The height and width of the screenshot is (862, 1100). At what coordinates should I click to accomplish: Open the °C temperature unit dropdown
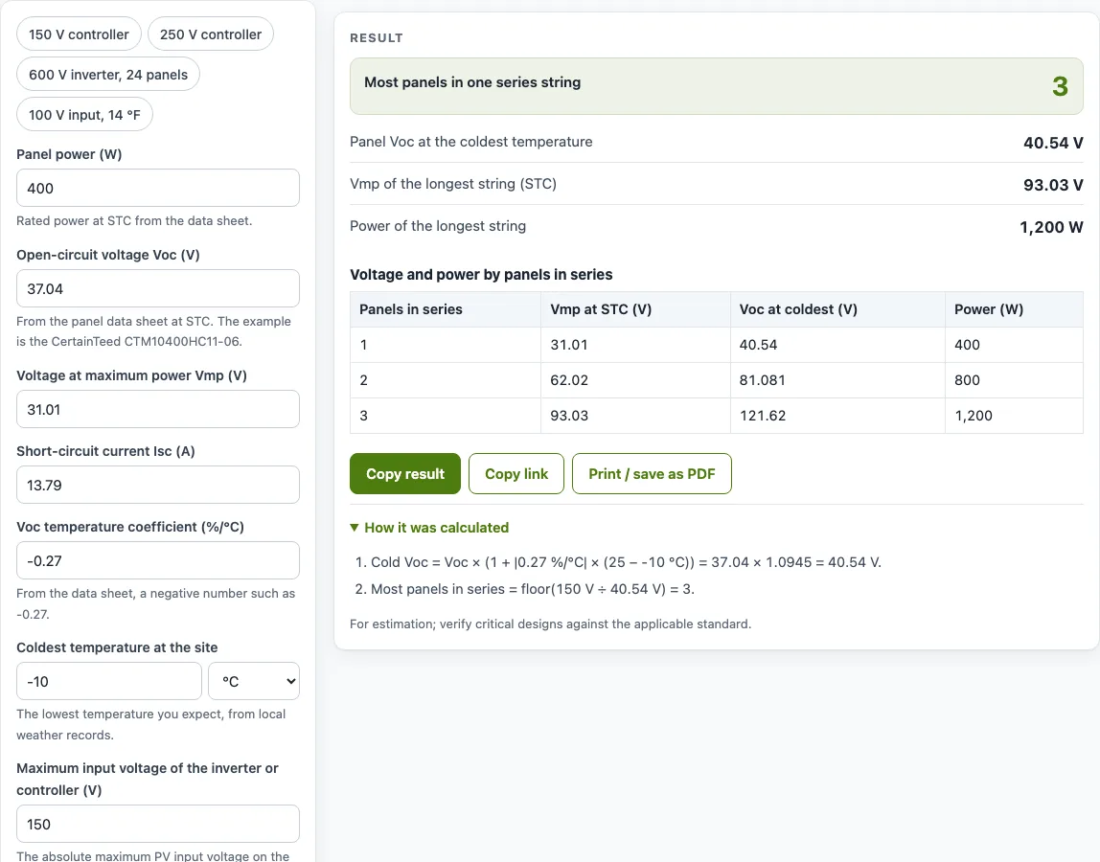click(254, 681)
